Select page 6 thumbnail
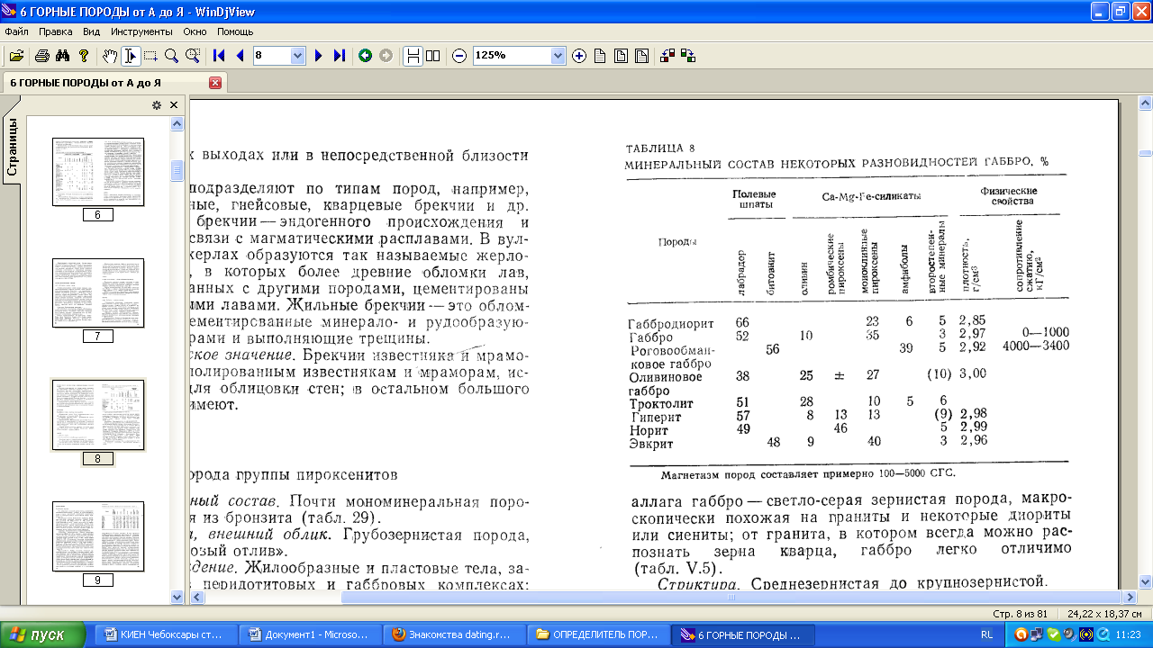 [x=98, y=172]
